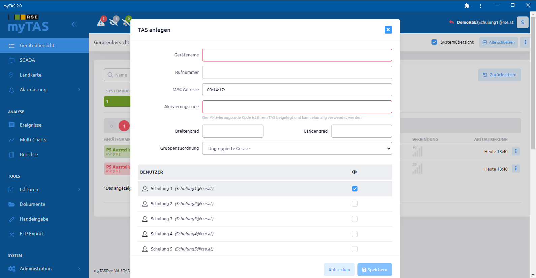This screenshot has height=278, width=536.
Task: Check the Schulung 5 user checkbox
Action: point(355,249)
